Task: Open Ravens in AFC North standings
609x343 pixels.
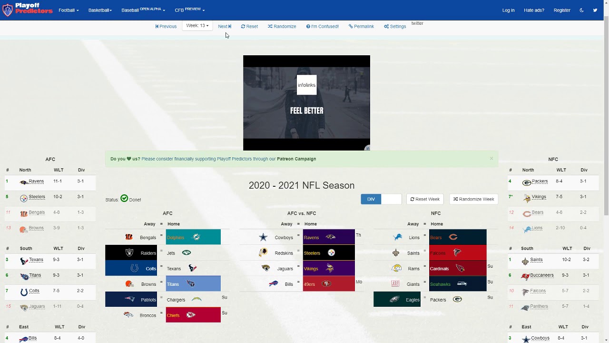Action: click(36, 182)
